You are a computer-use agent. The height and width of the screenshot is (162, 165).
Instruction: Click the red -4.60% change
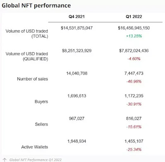(134, 59)
